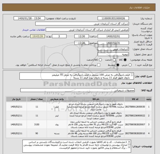Click the کد کالا column header
Viewport: 160px width, 154px height.
(x=135, y=99)
